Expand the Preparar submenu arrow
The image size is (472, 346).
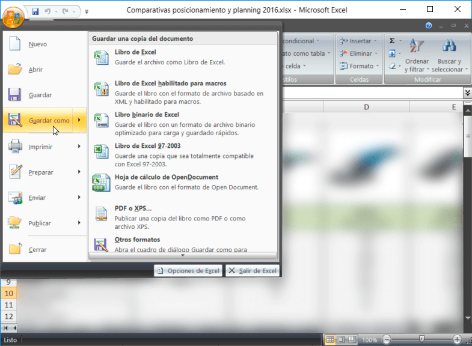click(x=79, y=172)
